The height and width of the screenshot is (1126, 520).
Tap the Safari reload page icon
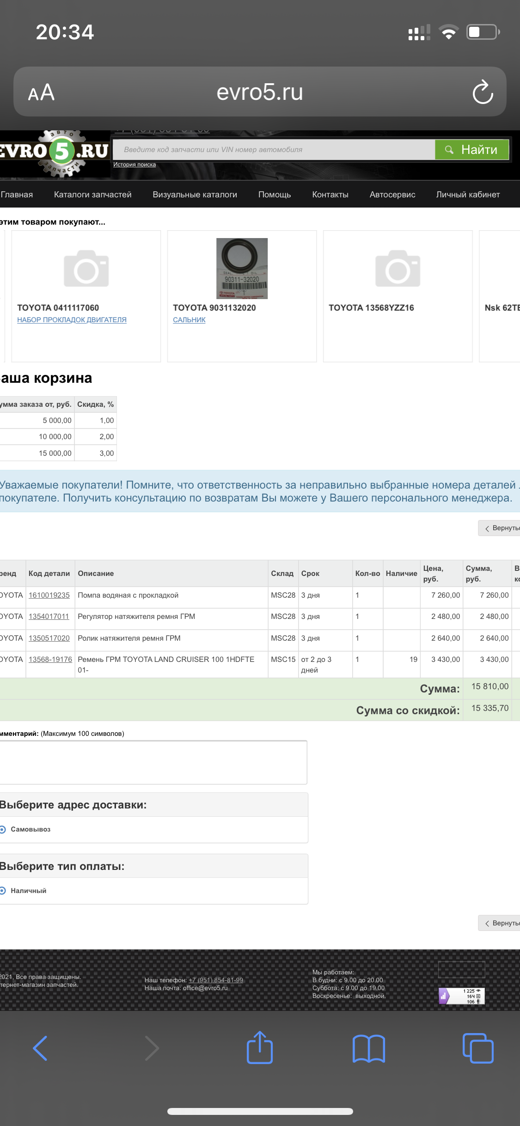click(x=483, y=92)
